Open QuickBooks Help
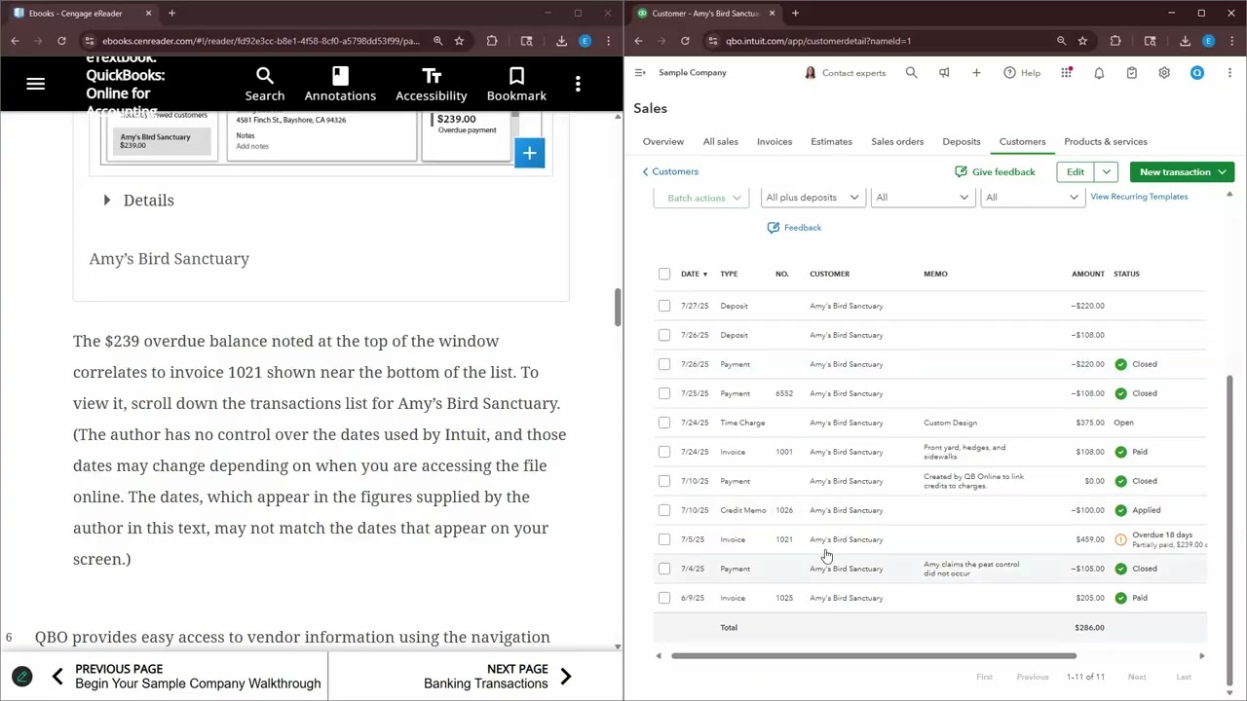 click(1022, 73)
